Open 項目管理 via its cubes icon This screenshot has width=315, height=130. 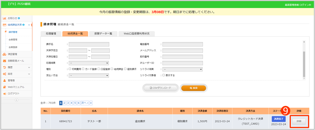pos(4,54)
